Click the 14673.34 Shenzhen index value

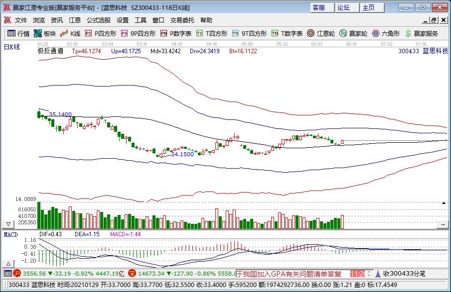pos(151,274)
